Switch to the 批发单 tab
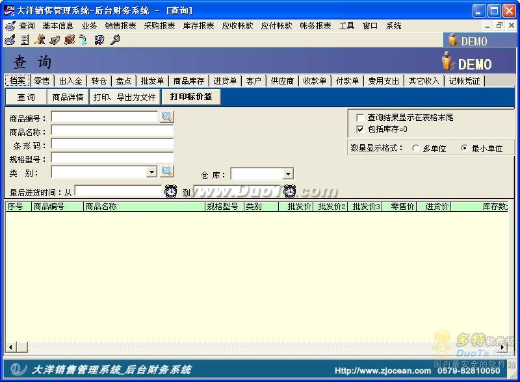 153,81
